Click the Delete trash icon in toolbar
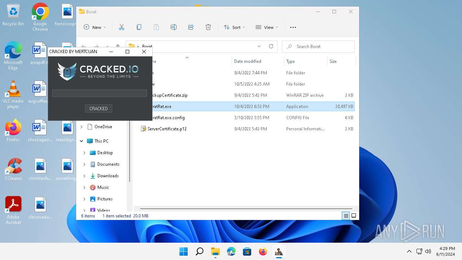 208,27
